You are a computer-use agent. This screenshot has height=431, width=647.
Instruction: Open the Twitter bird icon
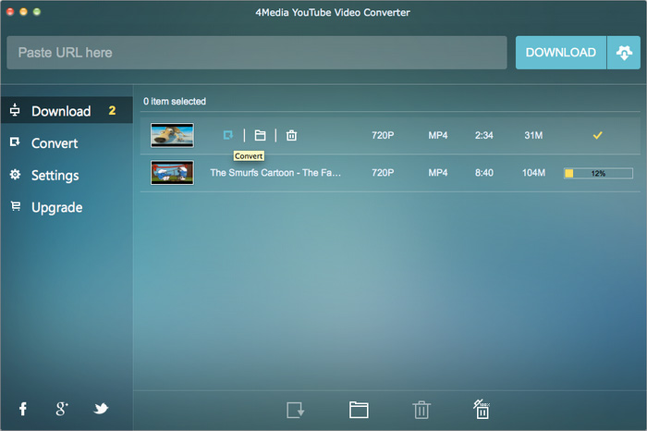click(x=101, y=408)
